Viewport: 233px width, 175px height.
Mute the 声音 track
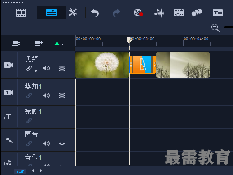point(46,144)
